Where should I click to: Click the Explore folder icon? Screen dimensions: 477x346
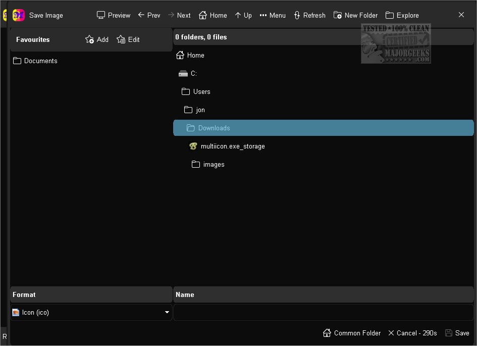389,15
